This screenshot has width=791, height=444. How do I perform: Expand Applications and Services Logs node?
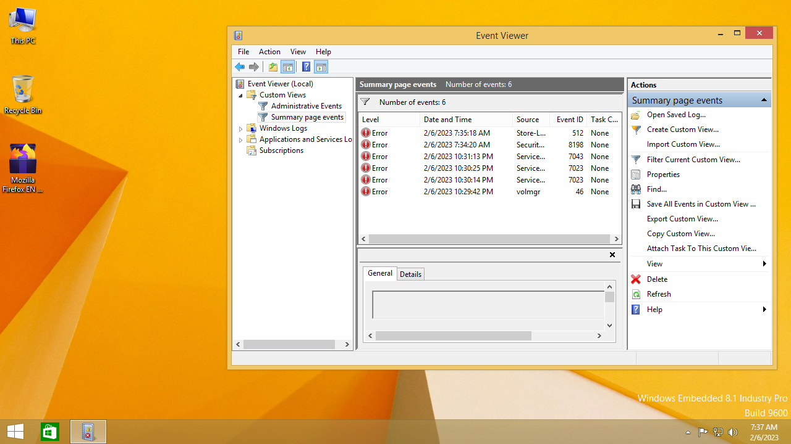[x=241, y=140]
